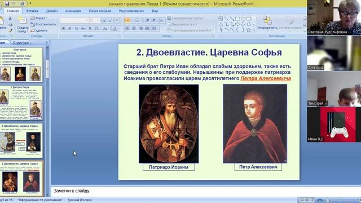Select the right block arrow shape

click(237, 24)
